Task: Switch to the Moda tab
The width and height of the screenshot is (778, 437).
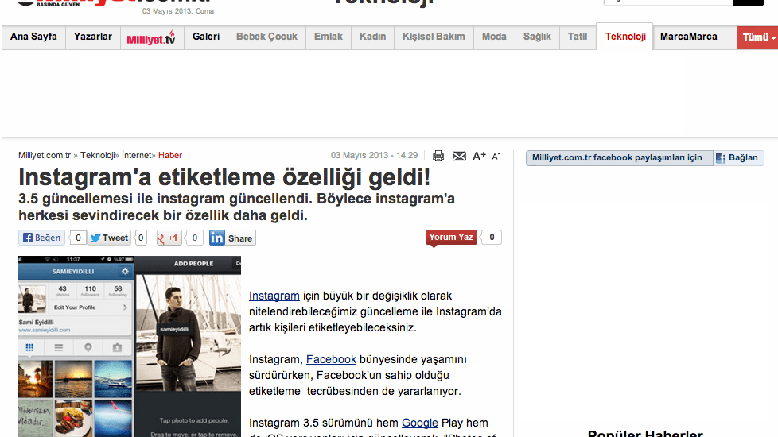Action: tap(494, 37)
